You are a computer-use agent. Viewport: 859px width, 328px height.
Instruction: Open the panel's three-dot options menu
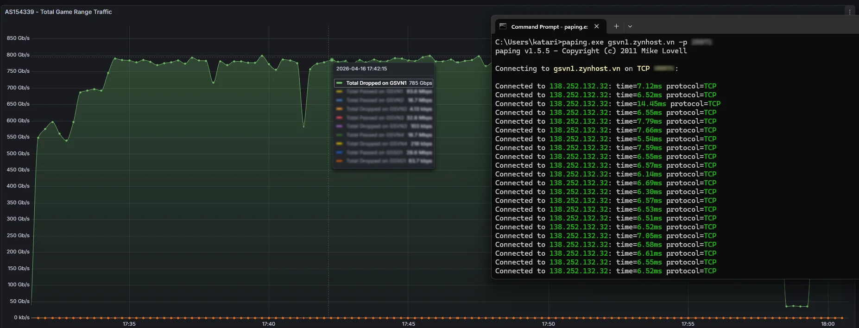pos(849,12)
